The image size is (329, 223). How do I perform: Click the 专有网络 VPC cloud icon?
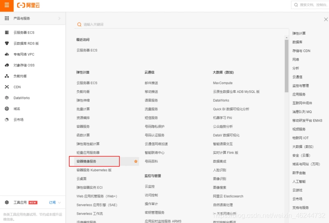7,54
